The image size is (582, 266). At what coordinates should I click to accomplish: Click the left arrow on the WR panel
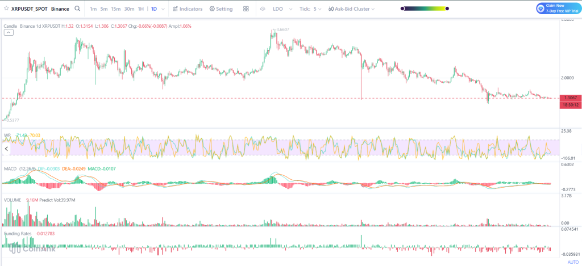[x=6, y=149]
